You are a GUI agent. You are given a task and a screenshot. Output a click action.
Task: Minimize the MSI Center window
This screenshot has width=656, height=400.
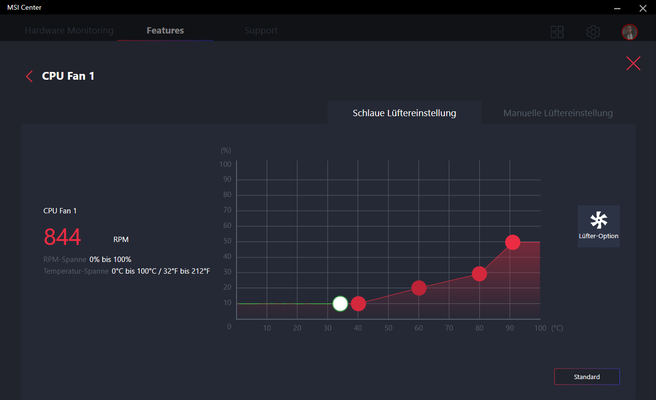click(x=617, y=8)
